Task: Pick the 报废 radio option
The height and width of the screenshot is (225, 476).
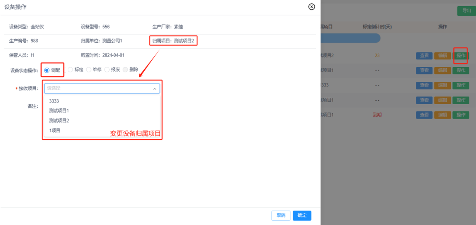Action: coord(107,70)
